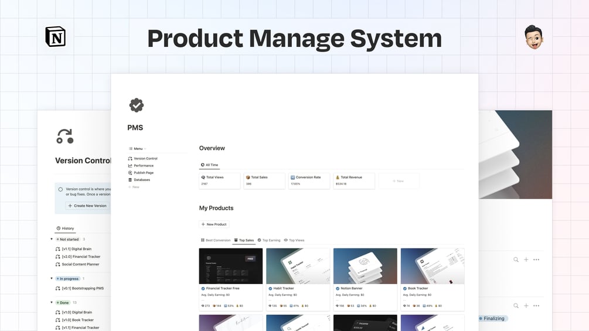Click the circle callout icon in Version Control
This screenshot has width=589, height=331.
coord(60,189)
